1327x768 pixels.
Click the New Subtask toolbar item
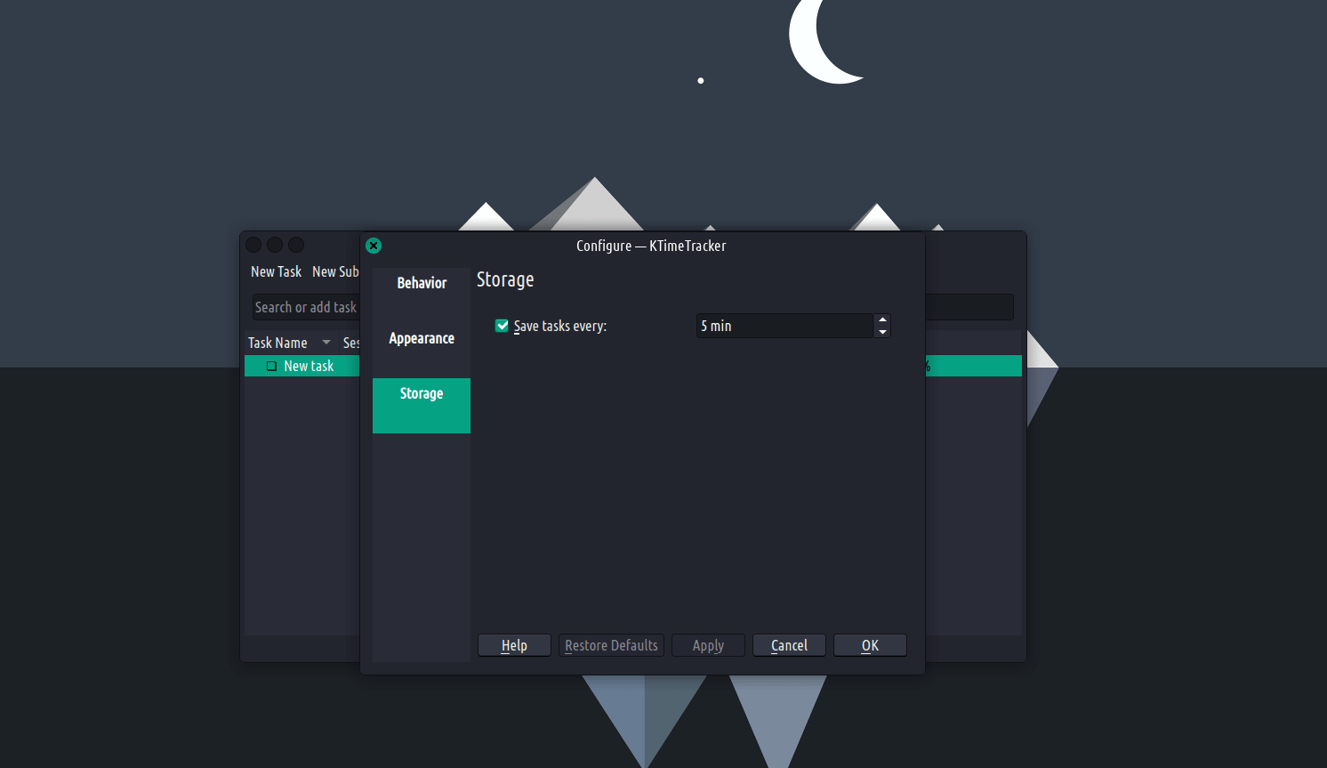click(x=335, y=271)
